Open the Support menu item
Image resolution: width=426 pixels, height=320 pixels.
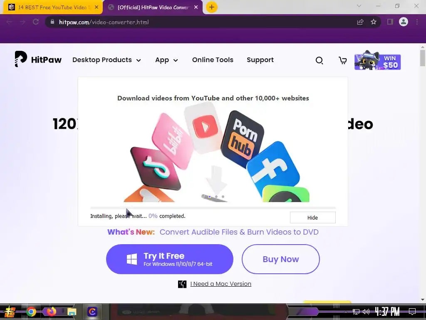point(260,60)
